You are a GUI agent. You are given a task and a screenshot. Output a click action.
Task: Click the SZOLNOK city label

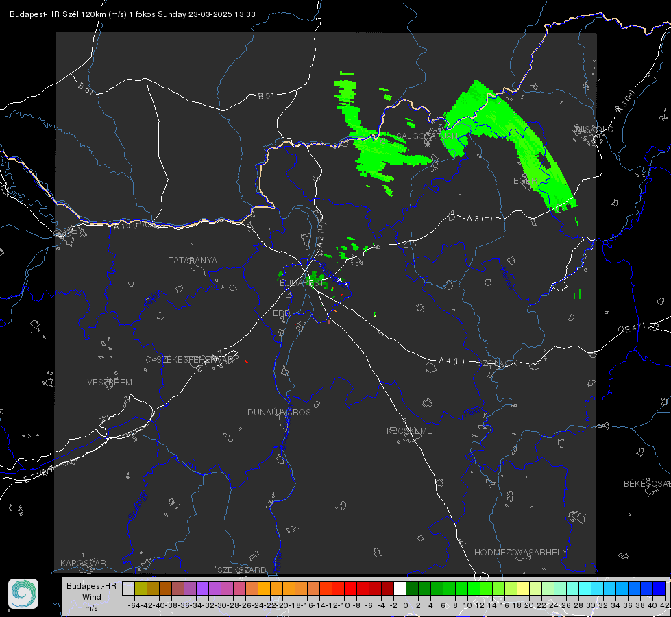(x=498, y=363)
